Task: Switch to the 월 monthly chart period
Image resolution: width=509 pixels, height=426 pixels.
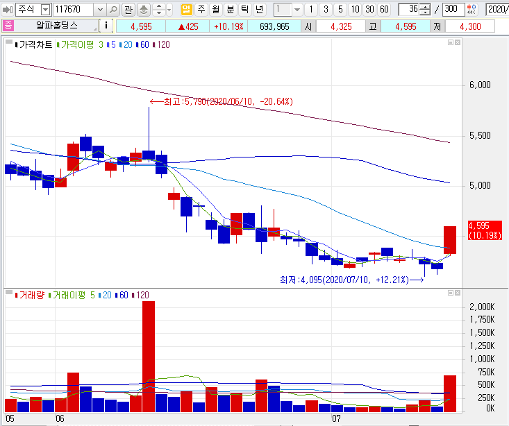Action: click(216, 10)
